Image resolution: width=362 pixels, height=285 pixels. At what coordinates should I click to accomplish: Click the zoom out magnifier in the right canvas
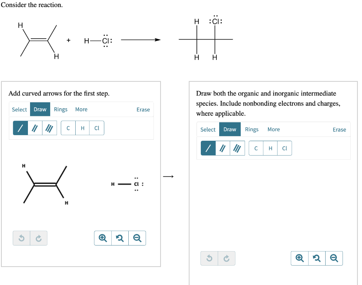click(x=334, y=258)
